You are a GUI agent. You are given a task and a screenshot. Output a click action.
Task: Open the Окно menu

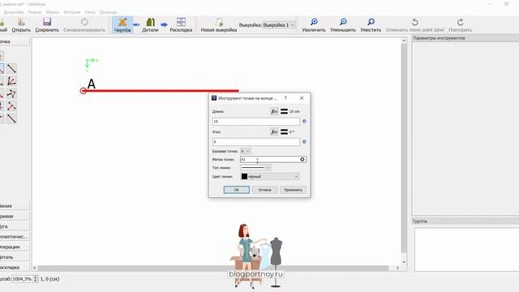90,12
